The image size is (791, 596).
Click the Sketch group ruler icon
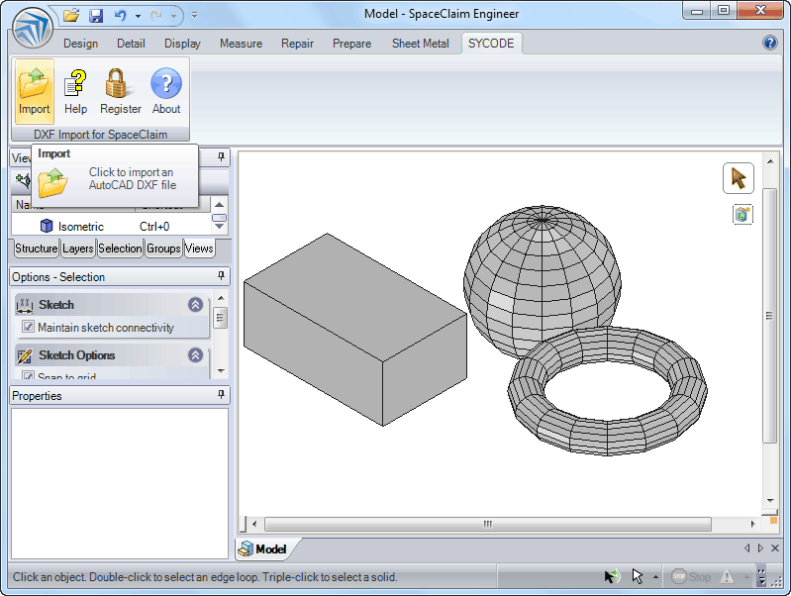click(25, 305)
